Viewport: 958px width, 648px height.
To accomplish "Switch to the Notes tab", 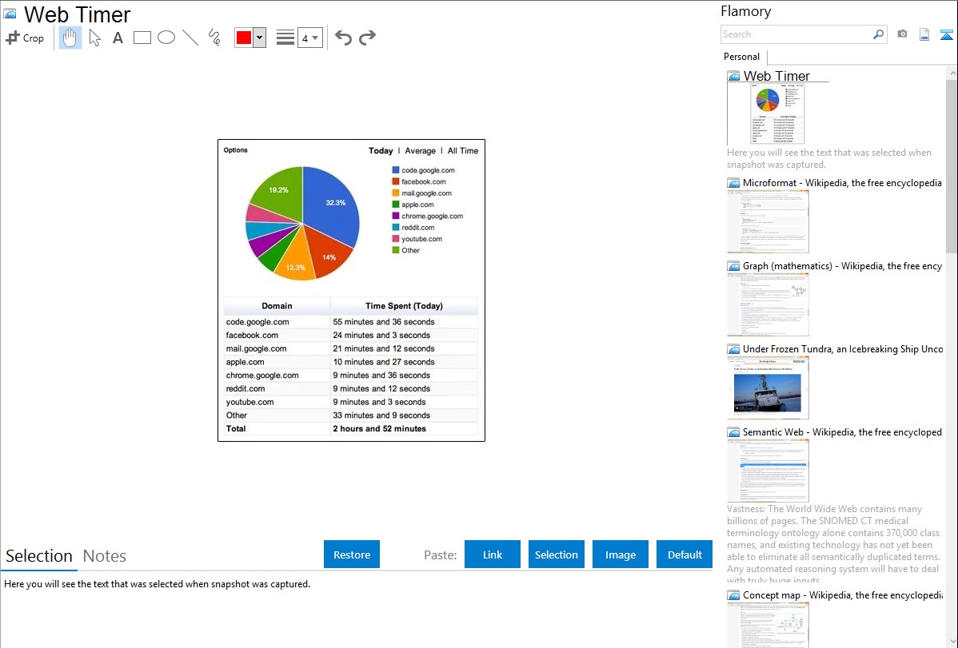I will pos(105,556).
